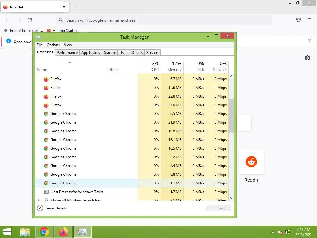Switch to the Services tab
Screen dimensions: 317x238
click(x=153, y=53)
